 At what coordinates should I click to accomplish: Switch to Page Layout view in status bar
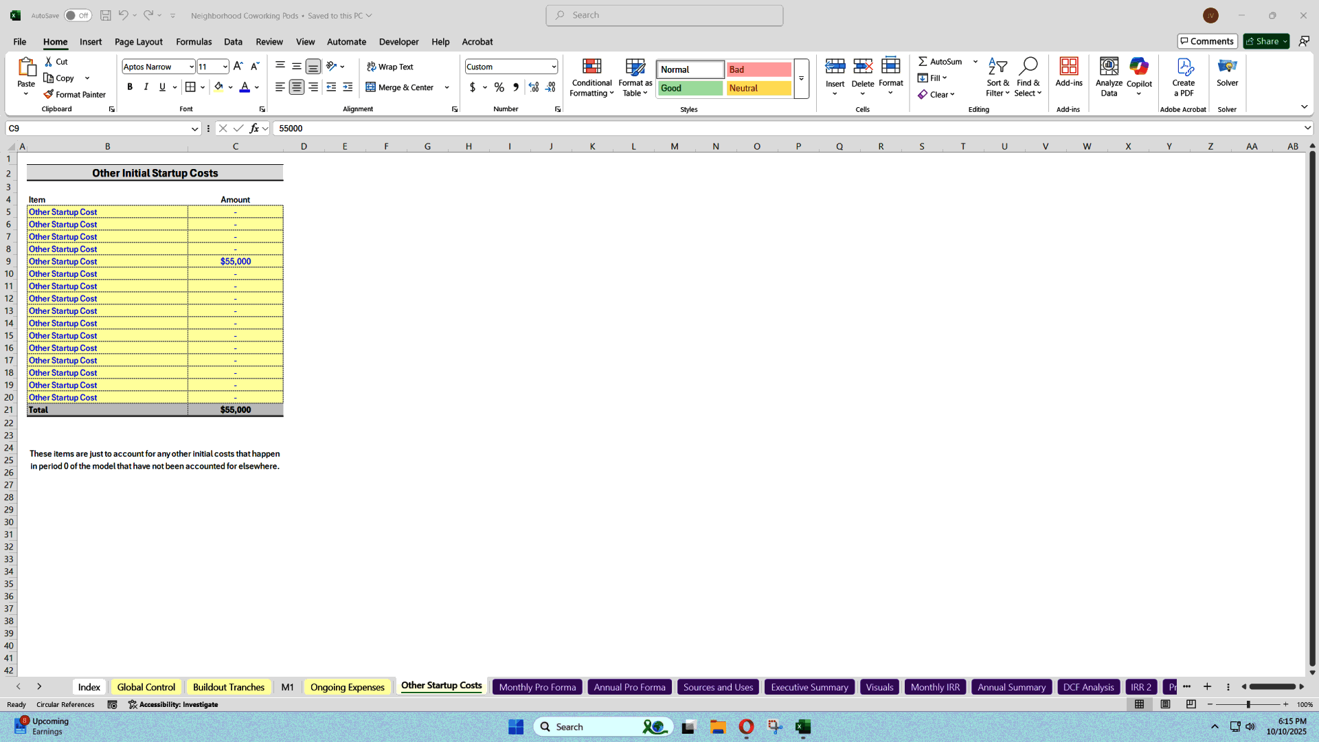click(x=1165, y=704)
